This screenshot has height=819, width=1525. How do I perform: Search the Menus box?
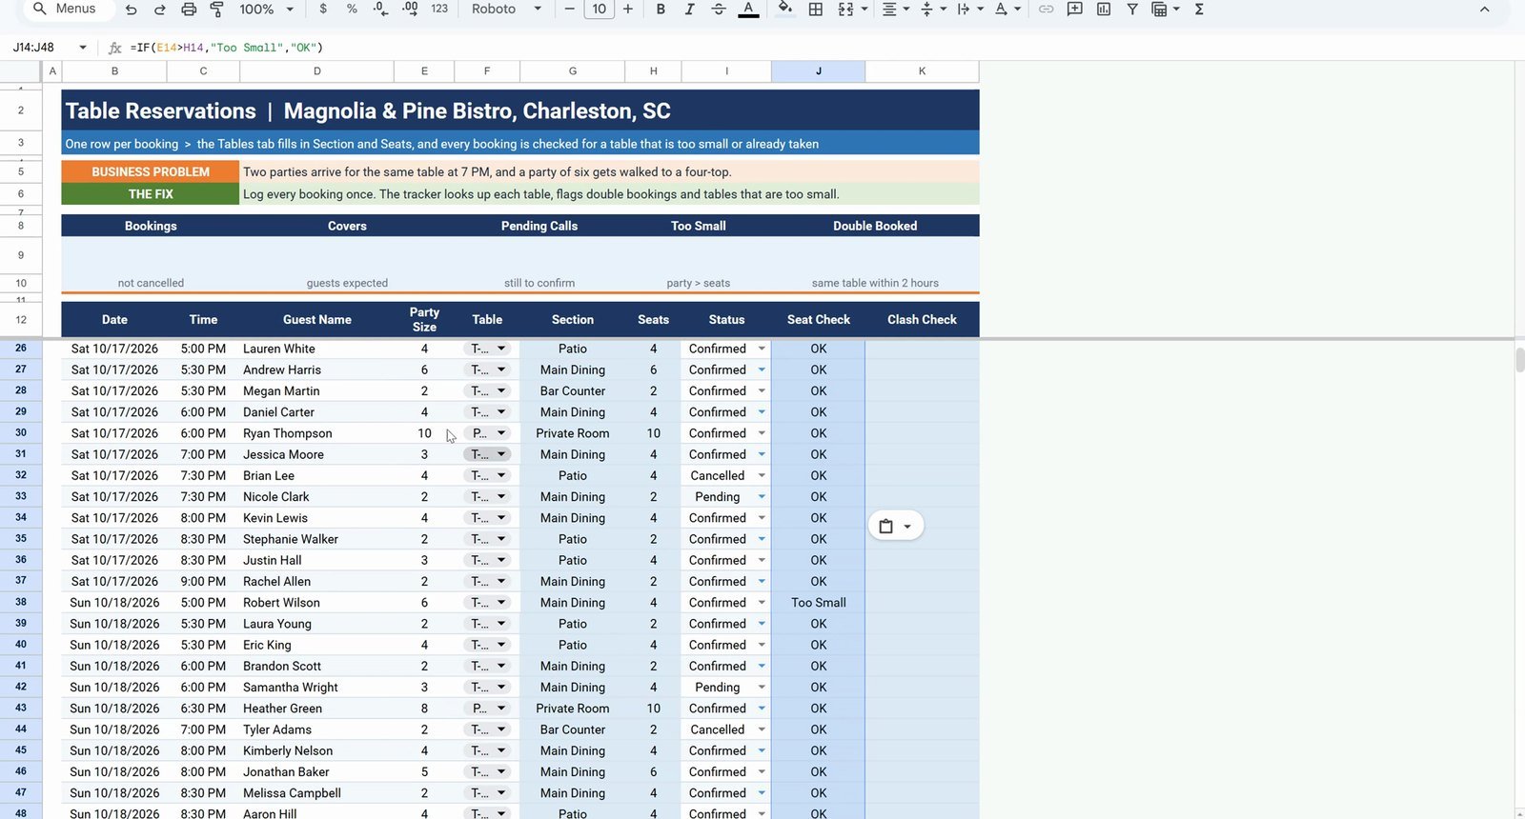67,9
